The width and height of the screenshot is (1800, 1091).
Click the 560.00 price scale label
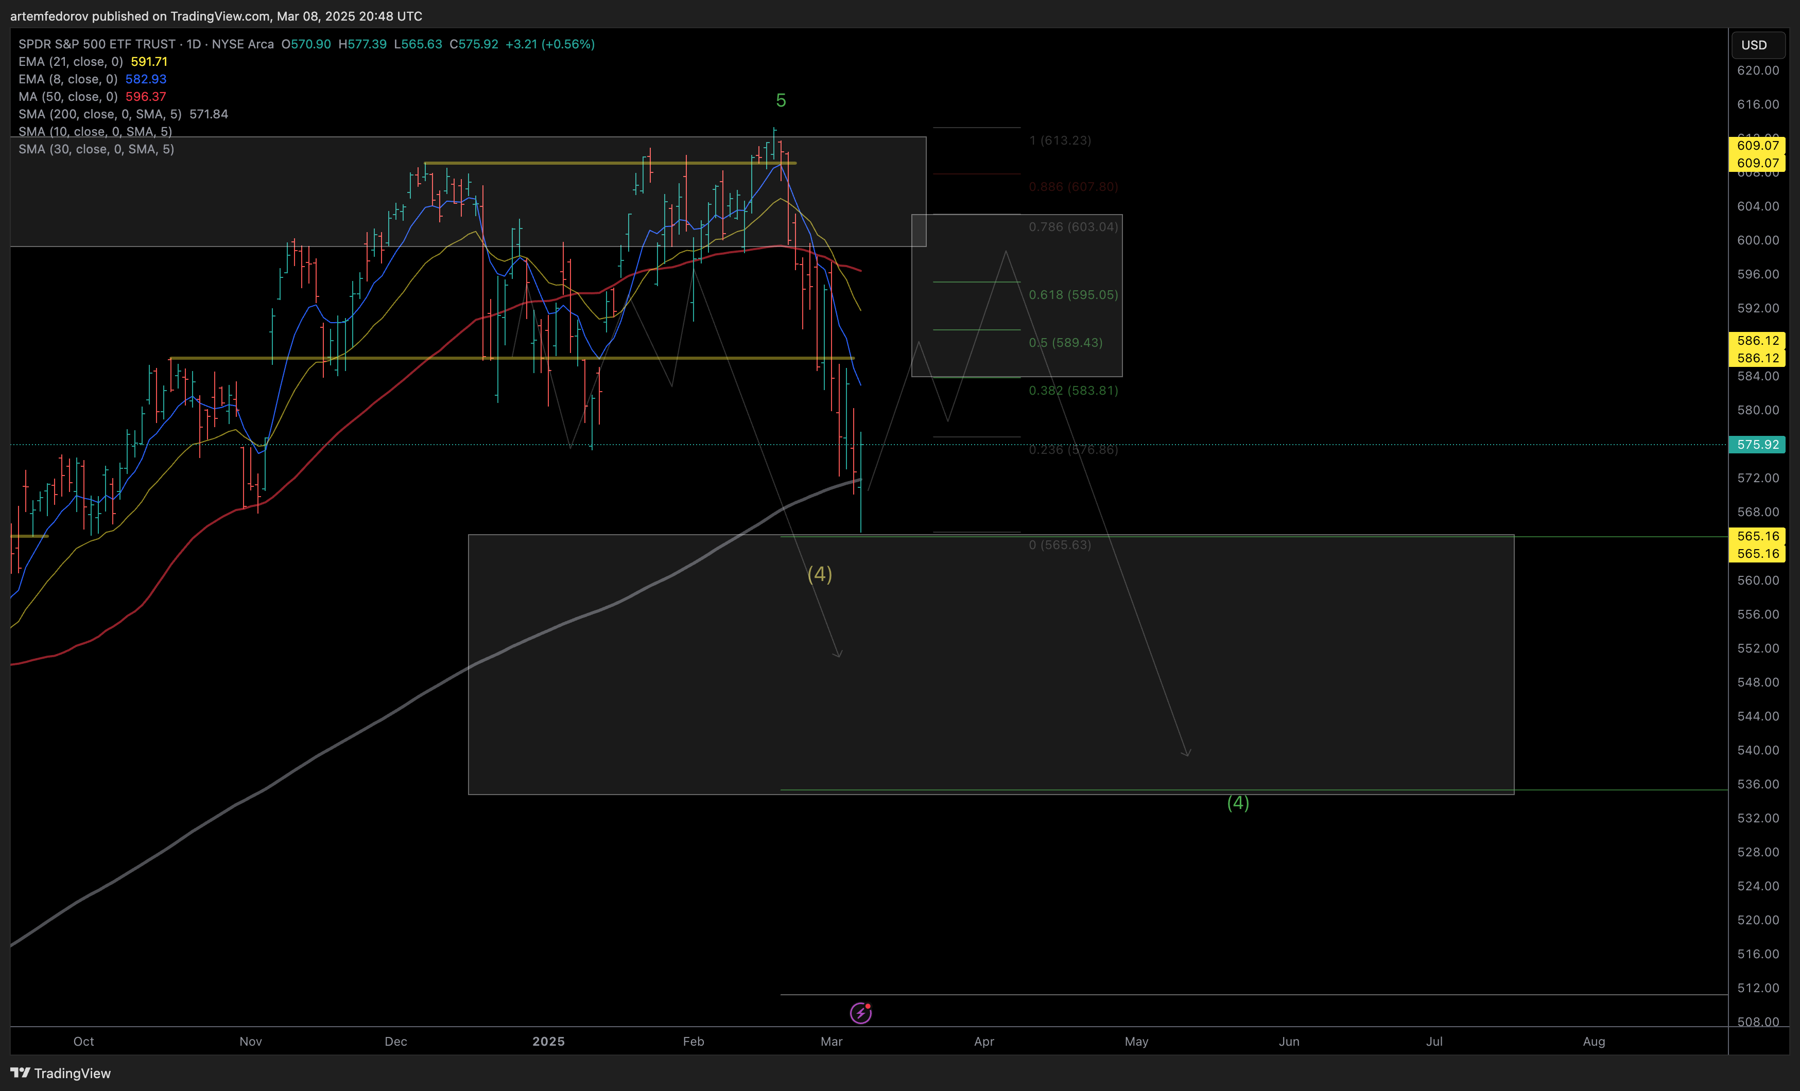[x=1758, y=580]
